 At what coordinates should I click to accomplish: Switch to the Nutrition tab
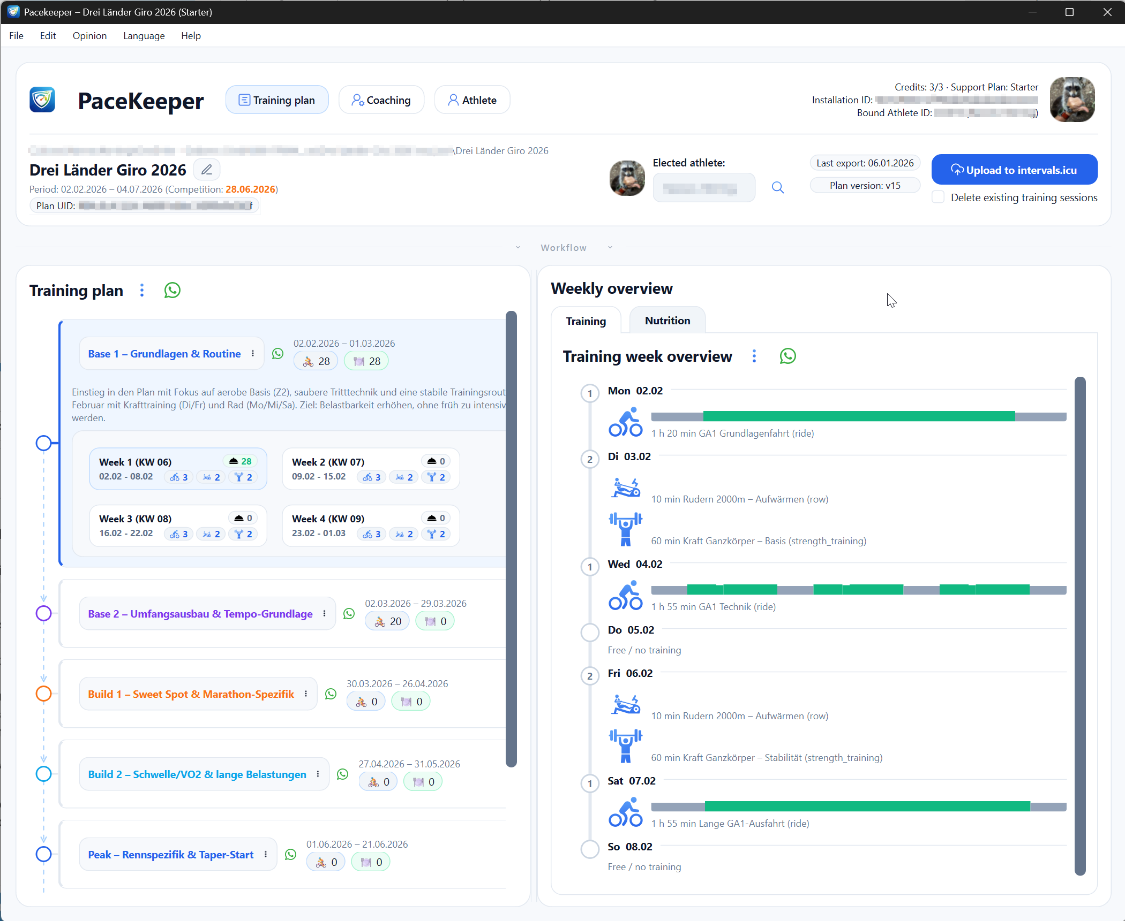point(667,321)
